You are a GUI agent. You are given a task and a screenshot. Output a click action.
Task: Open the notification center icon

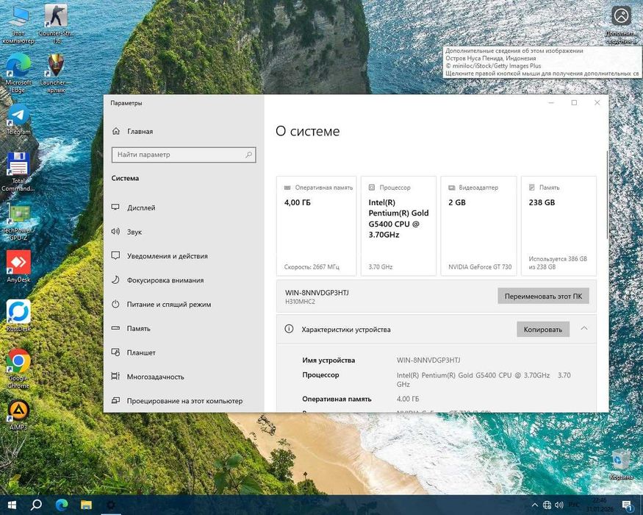[627, 505]
